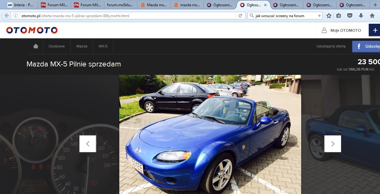
Task: Close the active Ogłosz... tab
Action: tap(265, 5)
